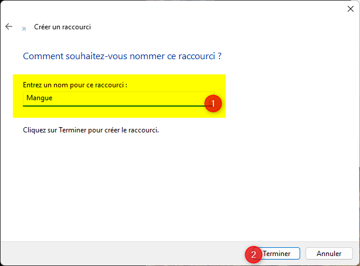Screen dimensions: 360x266
Task: Click the shortcut icon beside the window title
Action: (x=23, y=28)
